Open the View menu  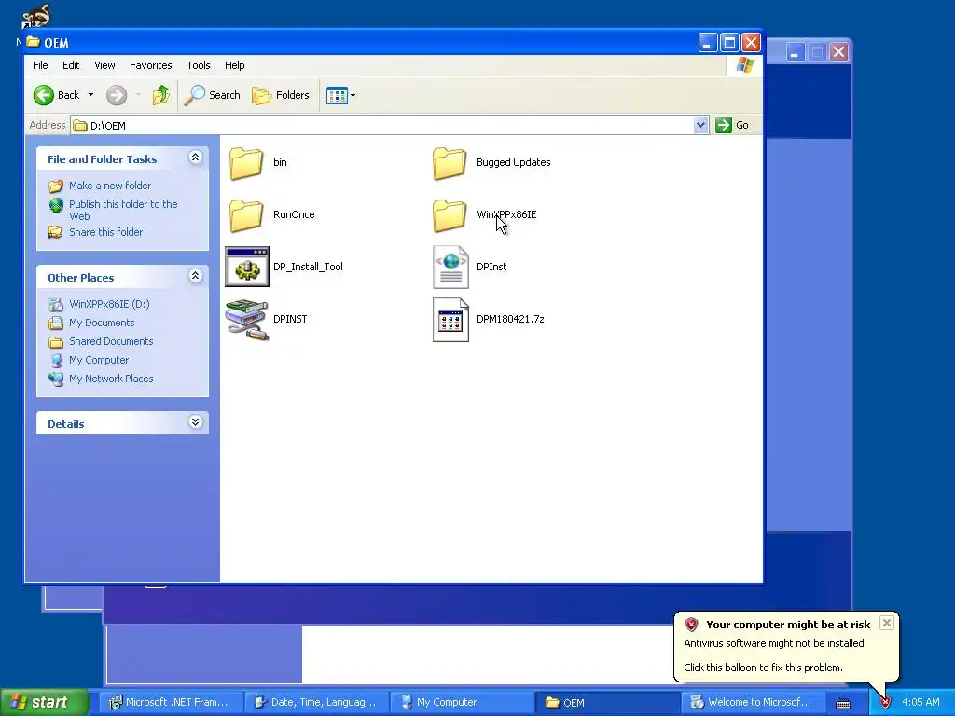[x=104, y=65]
